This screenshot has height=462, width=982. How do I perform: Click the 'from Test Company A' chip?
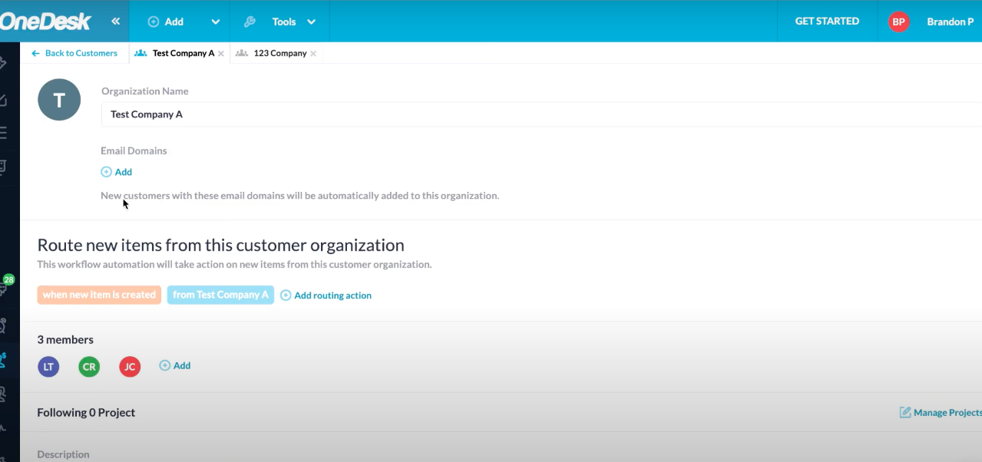[220, 295]
